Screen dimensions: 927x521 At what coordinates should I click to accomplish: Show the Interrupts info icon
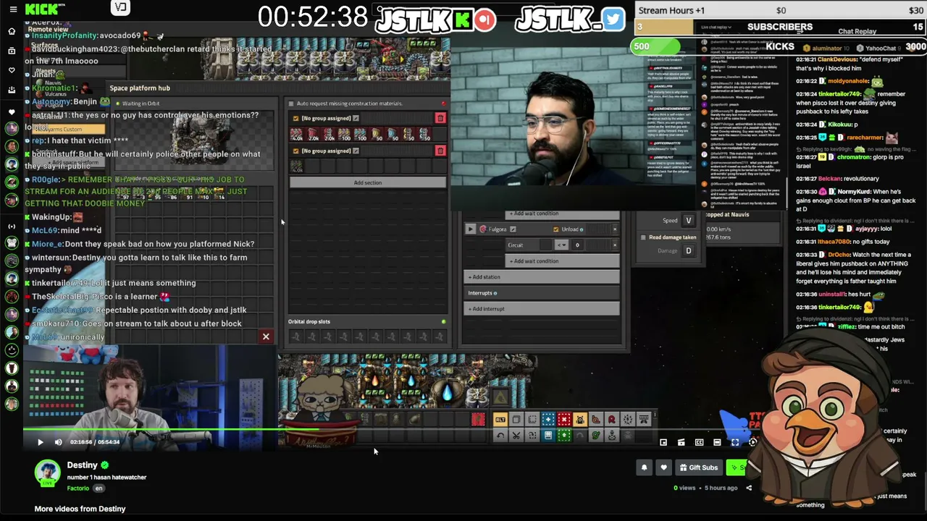495,293
